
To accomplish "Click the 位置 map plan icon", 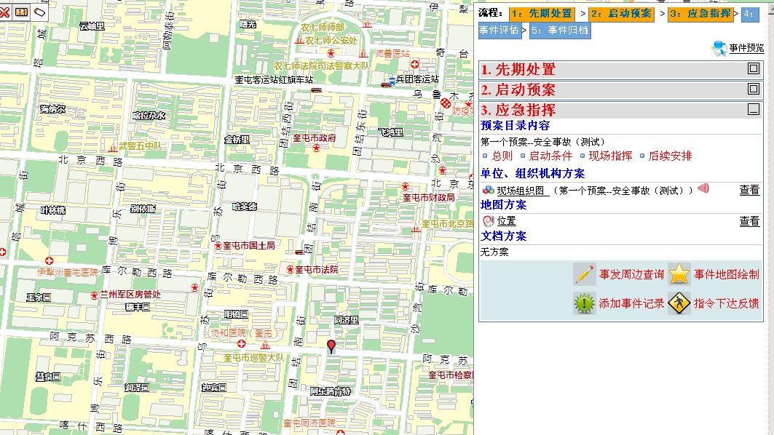I will coord(488,220).
